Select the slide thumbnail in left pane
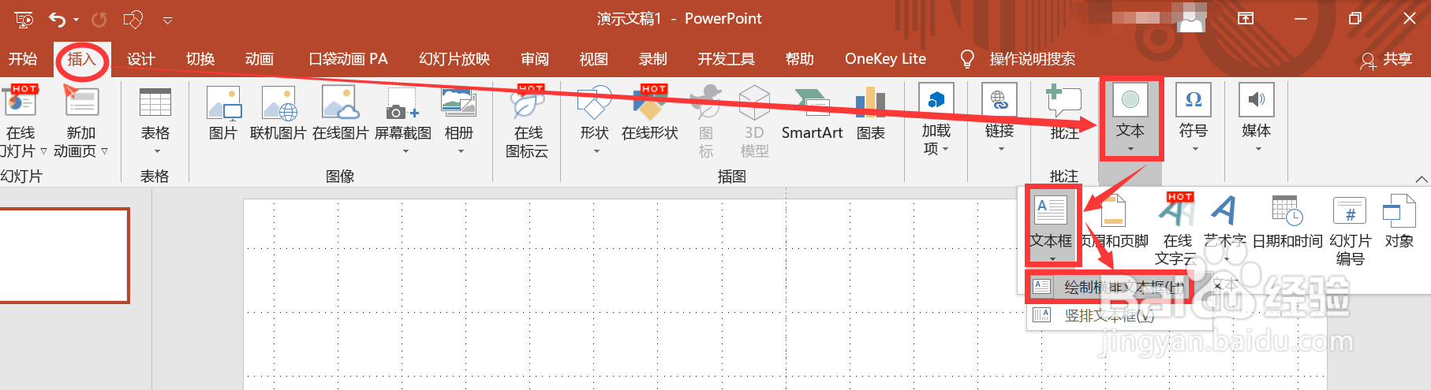The width and height of the screenshot is (1431, 390). coord(63,255)
